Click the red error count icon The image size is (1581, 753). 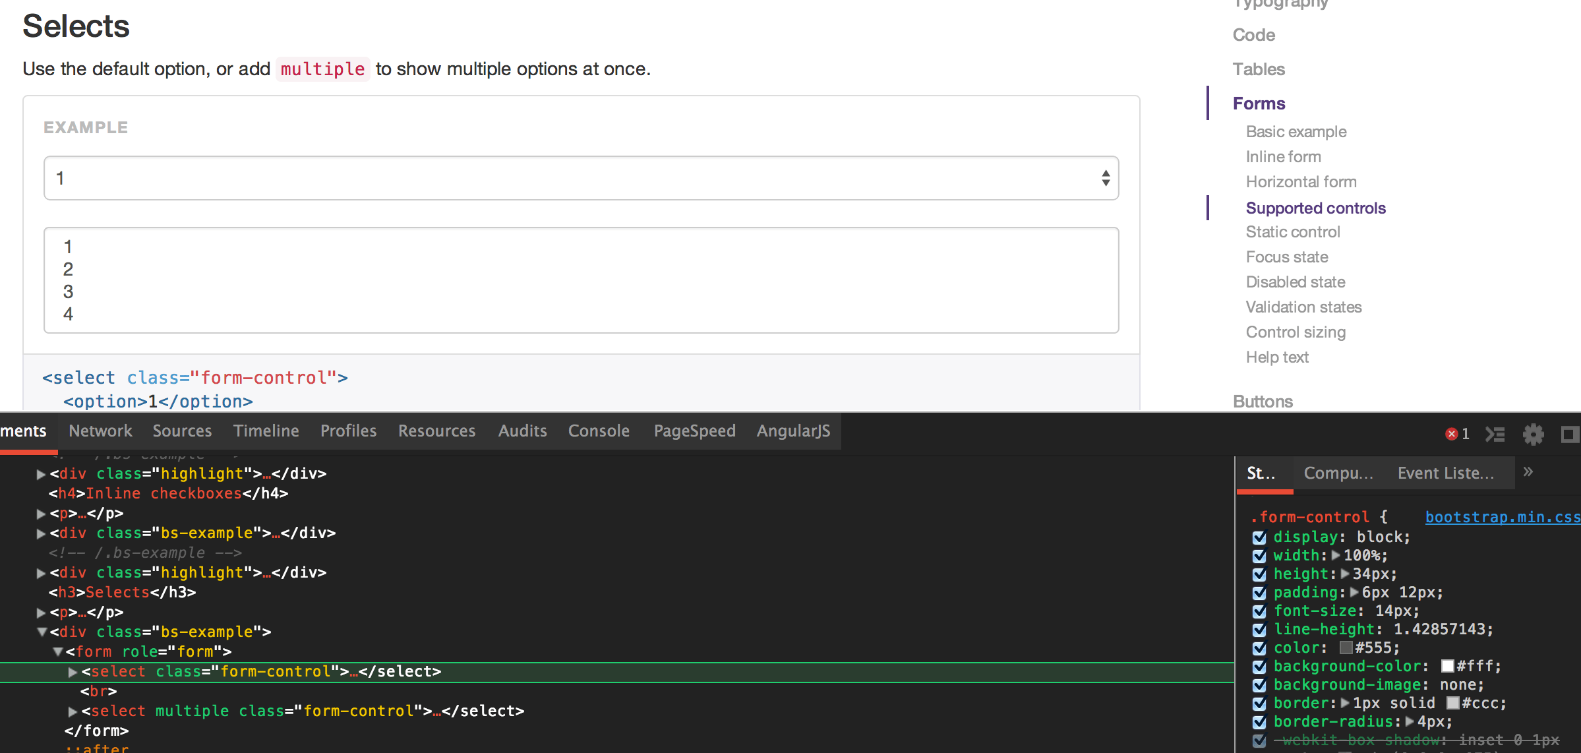click(1451, 434)
